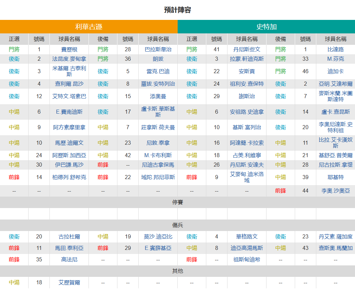Click injured player 祖斯甸迪希
This screenshot has height=289, width=355.
pyautogui.click(x=247, y=260)
